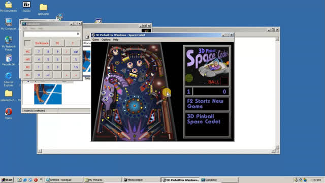Click digit 4 in Calculator
Screen dimensions: 325x183
click(39, 59)
